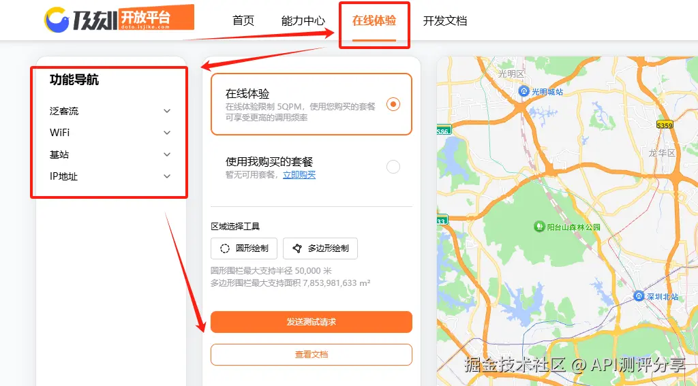The height and width of the screenshot is (386, 698).
Task: Open the 能力中心 tab
Action: pos(303,20)
